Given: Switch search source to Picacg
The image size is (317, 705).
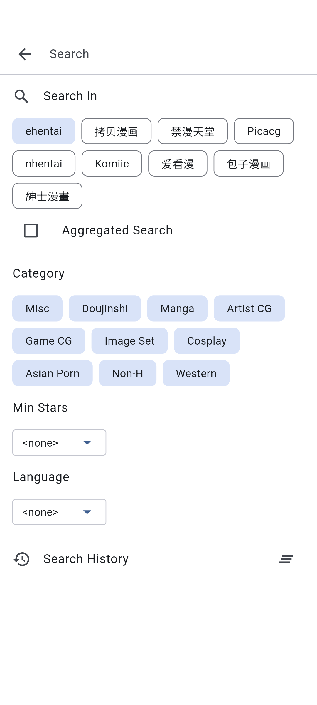Looking at the screenshot, I should (x=264, y=131).
